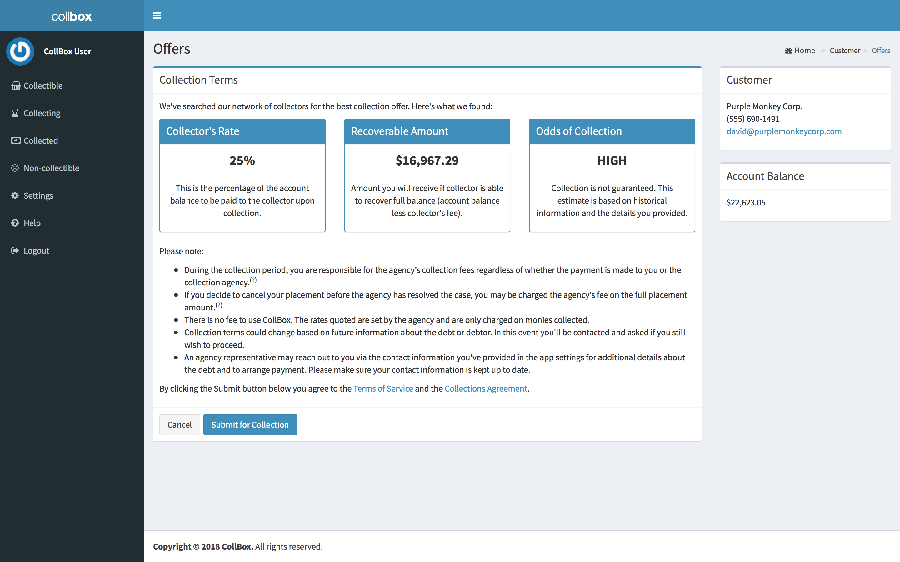Email david@purplemonkeycorp.com
Screen dimensions: 900x562
[x=784, y=131]
